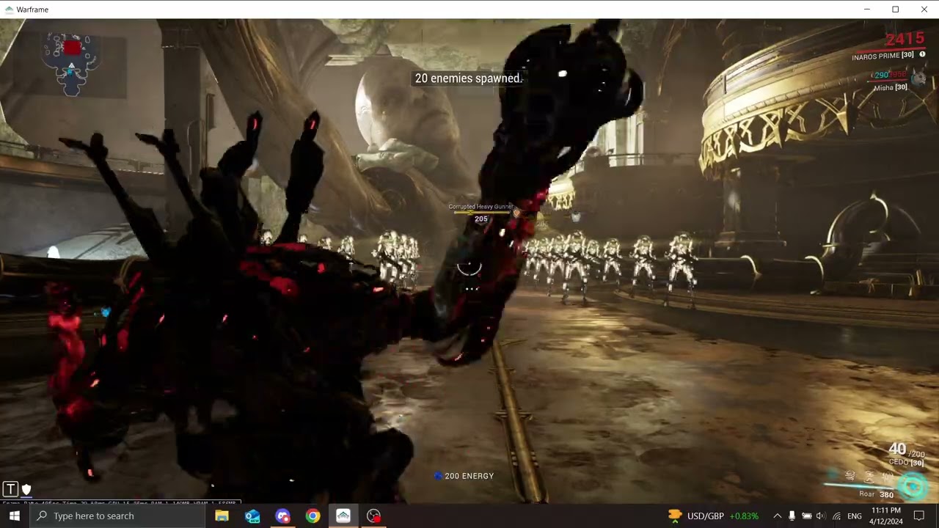This screenshot has width=939, height=528.
Task: Click the 290 cyan shield value for Misha
Action: coord(881,75)
